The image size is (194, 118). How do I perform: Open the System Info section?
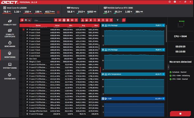coord(10,77)
